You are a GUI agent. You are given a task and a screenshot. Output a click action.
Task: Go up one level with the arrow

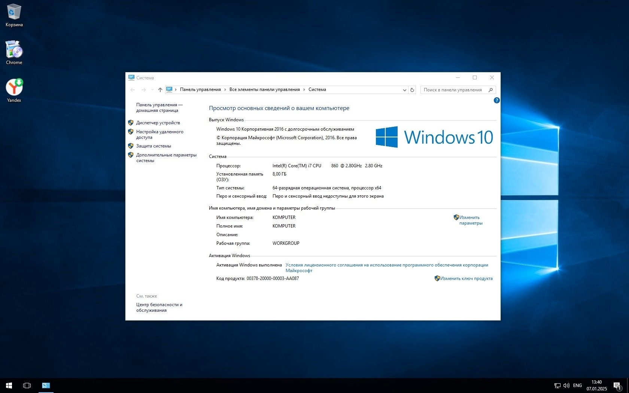pyautogui.click(x=160, y=90)
